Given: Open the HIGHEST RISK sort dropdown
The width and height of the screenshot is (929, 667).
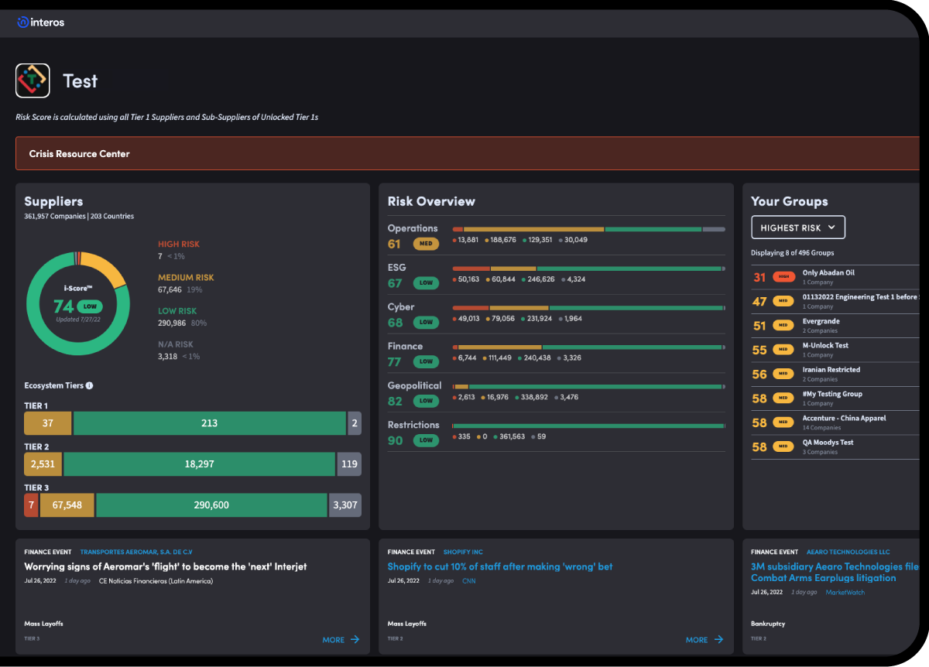Looking at the screenshot, I should click(x=798, y=227).
